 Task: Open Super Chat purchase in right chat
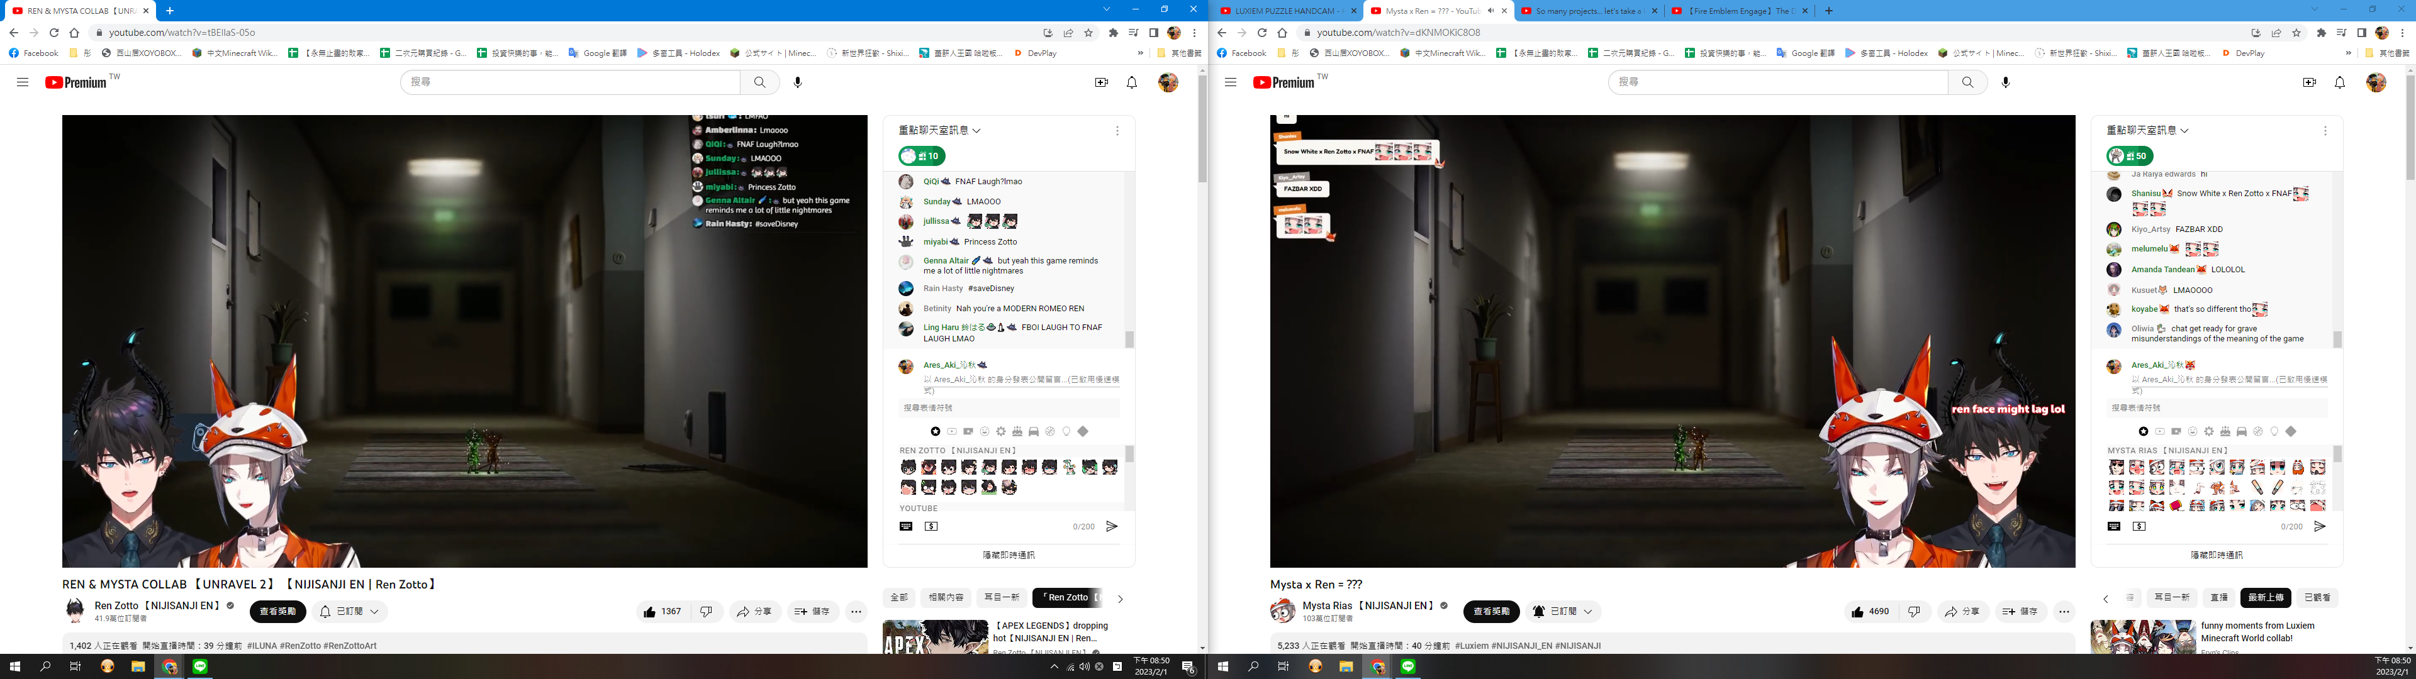point(2139,526)
